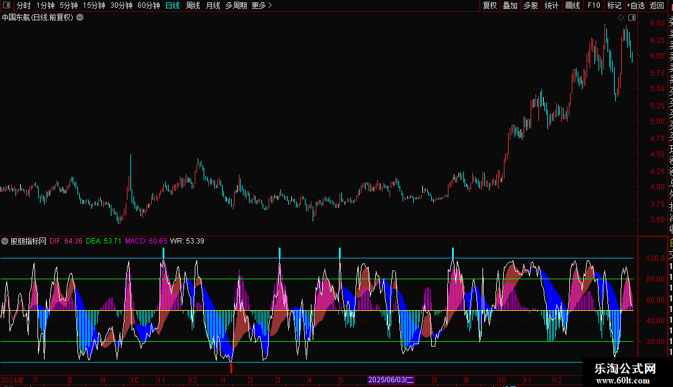Add stock to watchlist with +自选
The image size is (673, 387).
pyautogui.click(x=635, y=5)
